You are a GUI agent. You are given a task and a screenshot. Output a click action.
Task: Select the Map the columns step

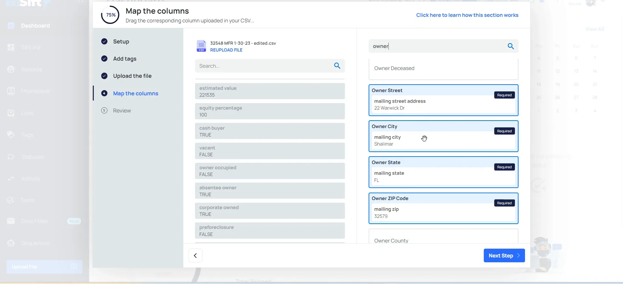point(136,93)
